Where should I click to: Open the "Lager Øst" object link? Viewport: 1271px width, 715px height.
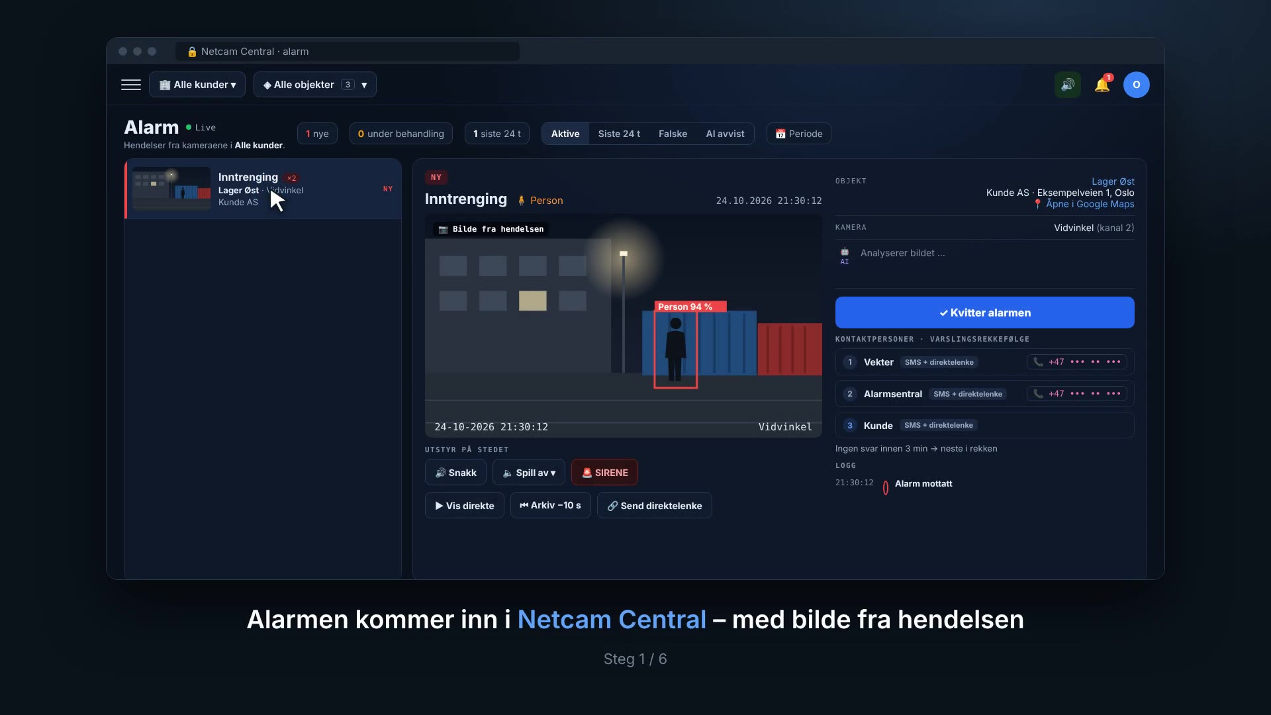tap(1113, 181)
